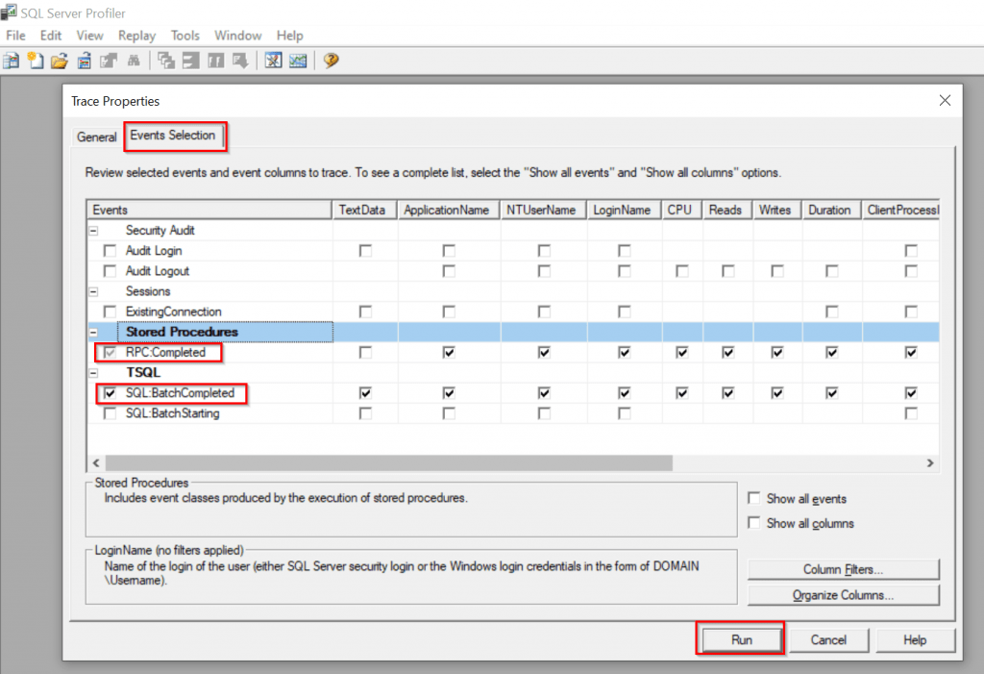Click the Open trace file folder icon
Viewport: 984px width, 674px height.
click(x=59, y=61)
